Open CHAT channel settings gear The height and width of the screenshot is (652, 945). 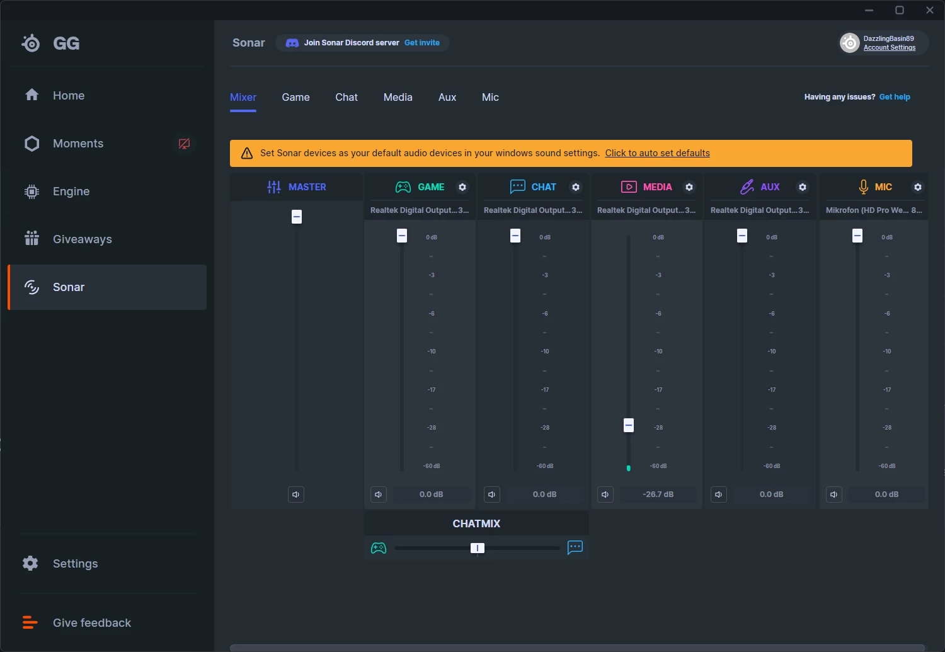576,187
